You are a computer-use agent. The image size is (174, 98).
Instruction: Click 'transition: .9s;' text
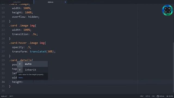(x=25, y=34)
